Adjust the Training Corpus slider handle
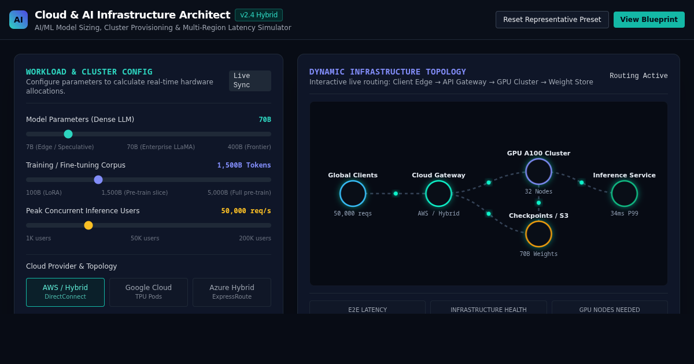 [98, 180]
